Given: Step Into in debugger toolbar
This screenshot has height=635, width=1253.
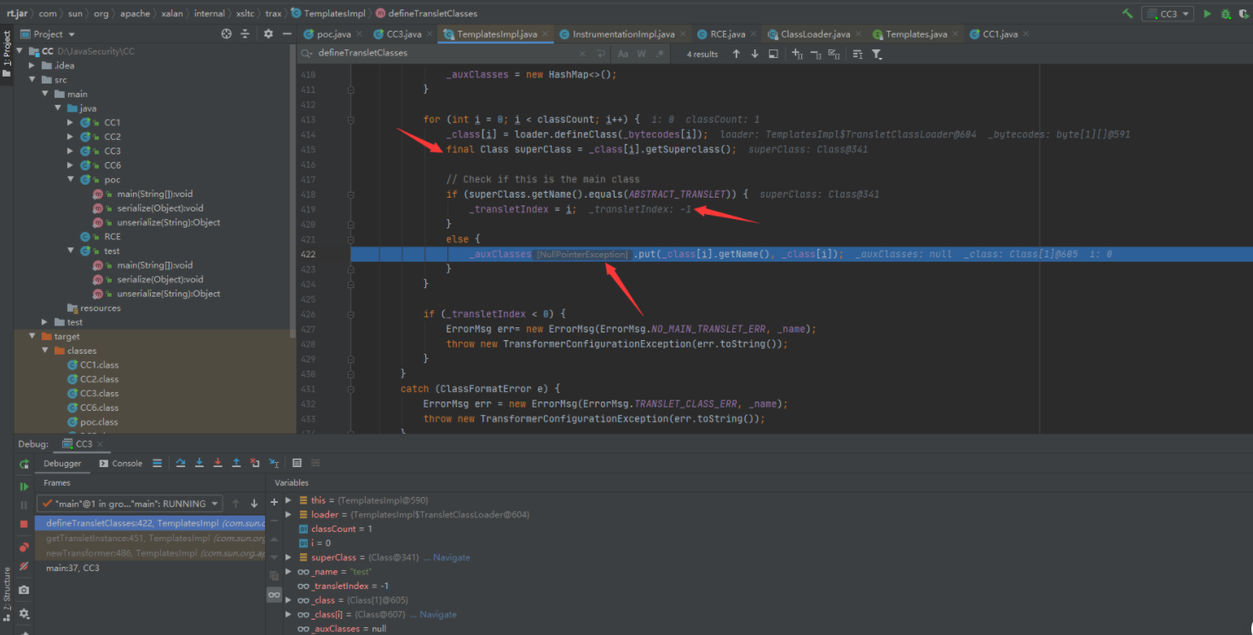Looking at the screenshot, I should 199,463.
